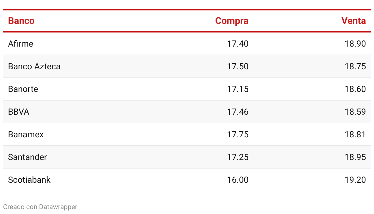Select the Afirme bank name cell
This screenshot has width=374, height=214.
point(21,44)
